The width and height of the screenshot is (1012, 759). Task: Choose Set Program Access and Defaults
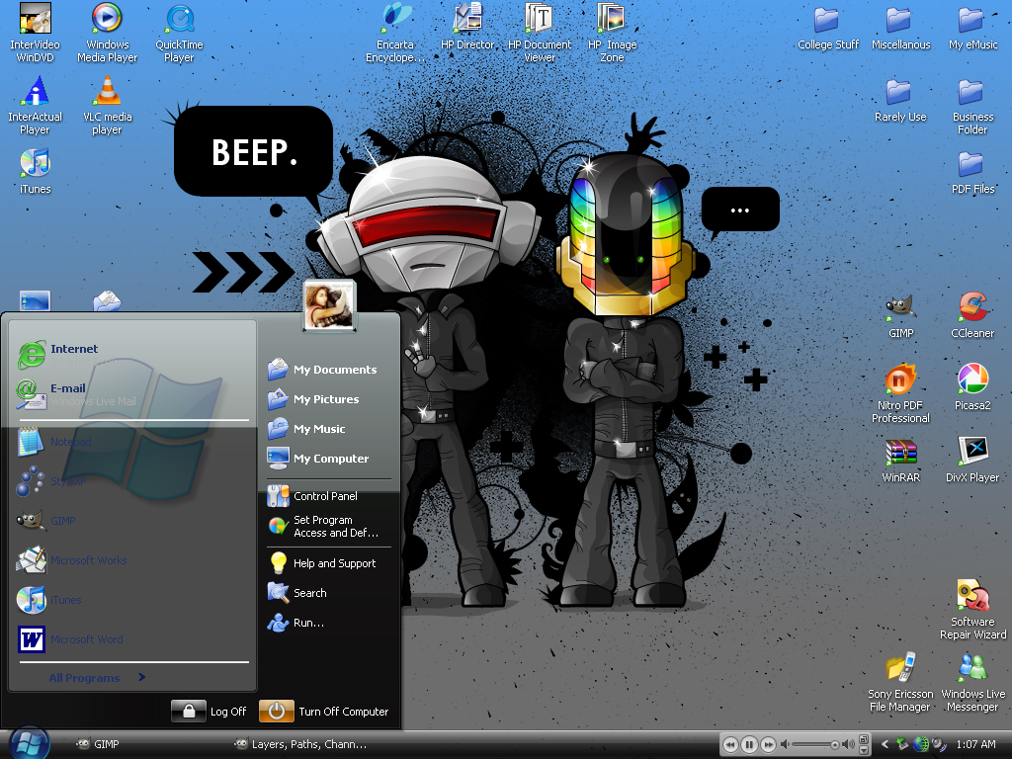tap(328, 526)
